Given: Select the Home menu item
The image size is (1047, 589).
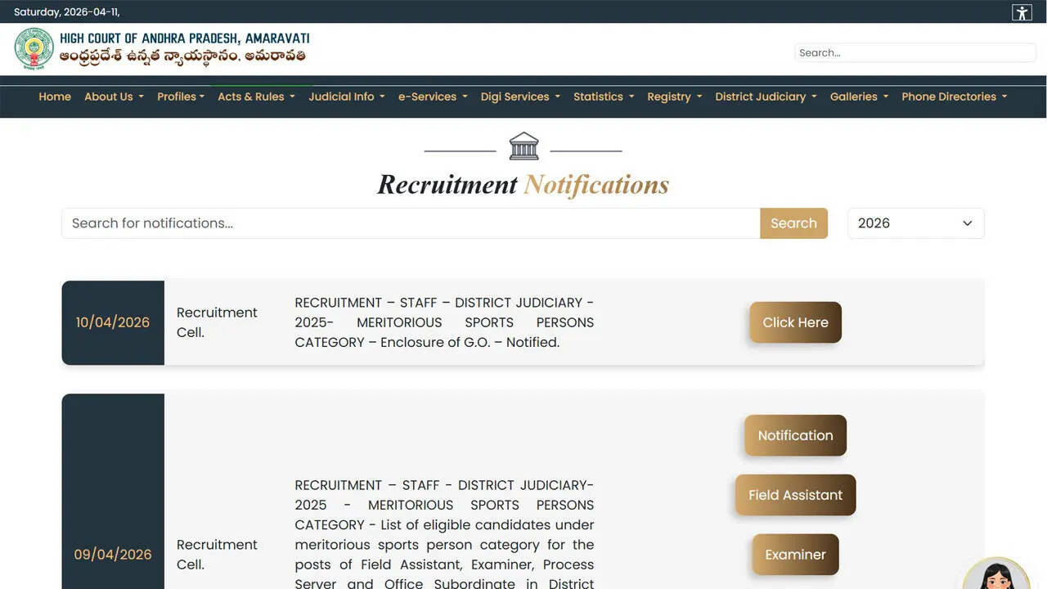Looking at the screenshot, I should pos(54,97).
